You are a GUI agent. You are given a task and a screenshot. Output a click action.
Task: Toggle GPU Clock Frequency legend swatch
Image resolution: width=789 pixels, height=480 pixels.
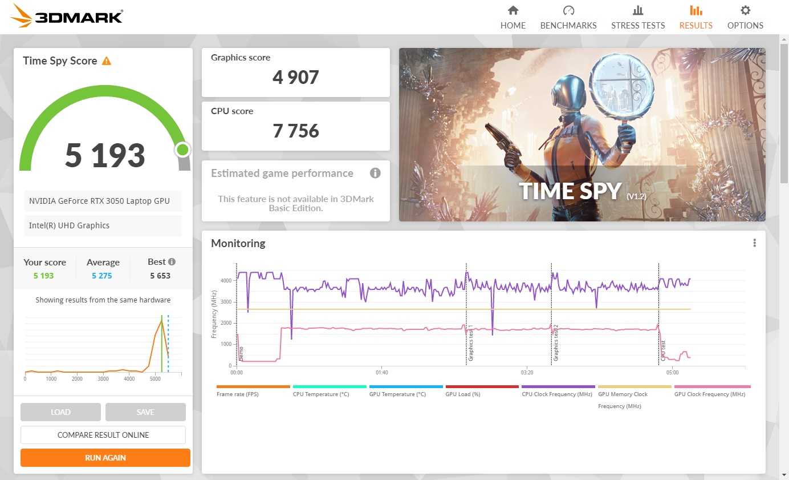[712, 386]
